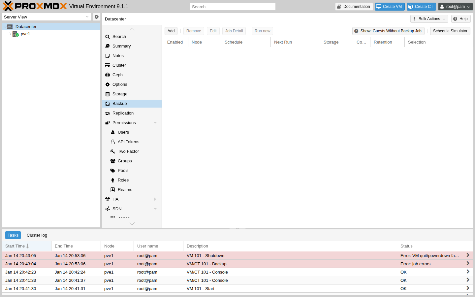Image resolution: width=475 pixels, height=297 pixels.
Task: Click inside the Search input field
Action: [232, 6]
